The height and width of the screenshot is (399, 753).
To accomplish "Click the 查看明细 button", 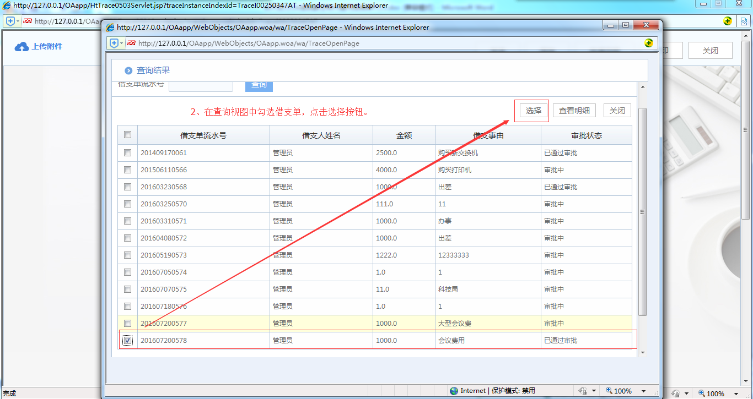I will pyautogui.click(x=574, y=111).
